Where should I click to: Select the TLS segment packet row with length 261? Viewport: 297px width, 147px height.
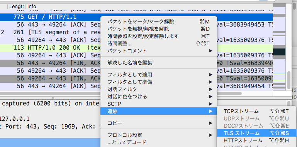pyautogui.click(x=50, y=32)
